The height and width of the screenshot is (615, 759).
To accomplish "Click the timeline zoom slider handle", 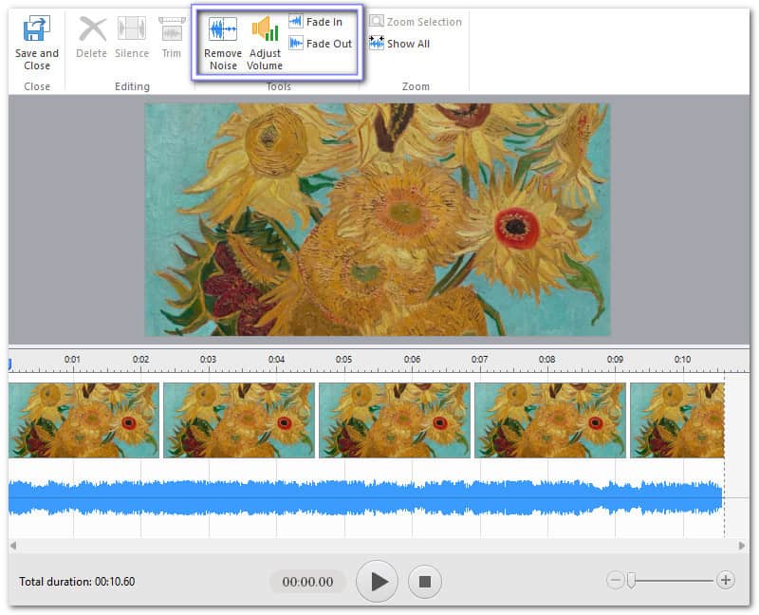I will click(631, 580).
